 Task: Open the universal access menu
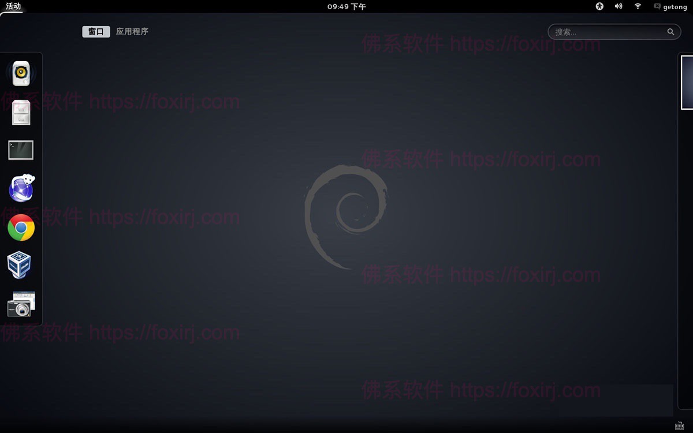pyautogui.click(x=599, y=6)
